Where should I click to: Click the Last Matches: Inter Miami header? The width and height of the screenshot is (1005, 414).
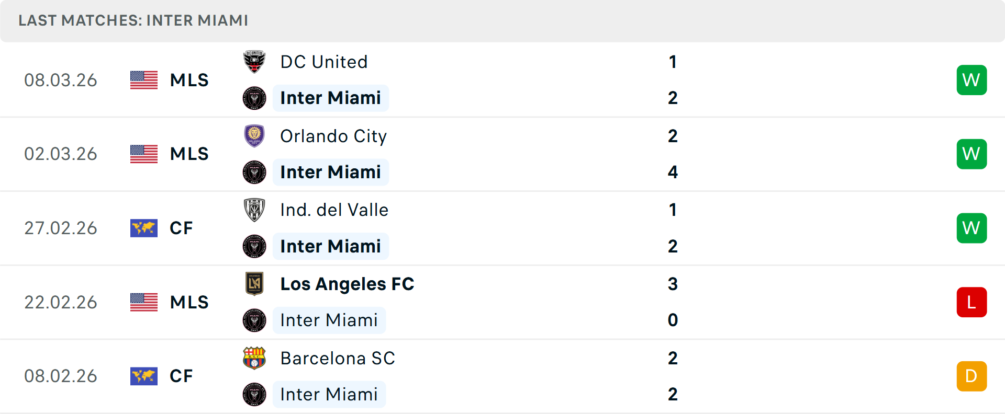133,20
